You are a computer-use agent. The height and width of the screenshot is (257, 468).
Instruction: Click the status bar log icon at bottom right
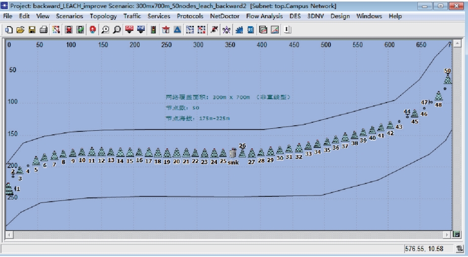point(459,248)
